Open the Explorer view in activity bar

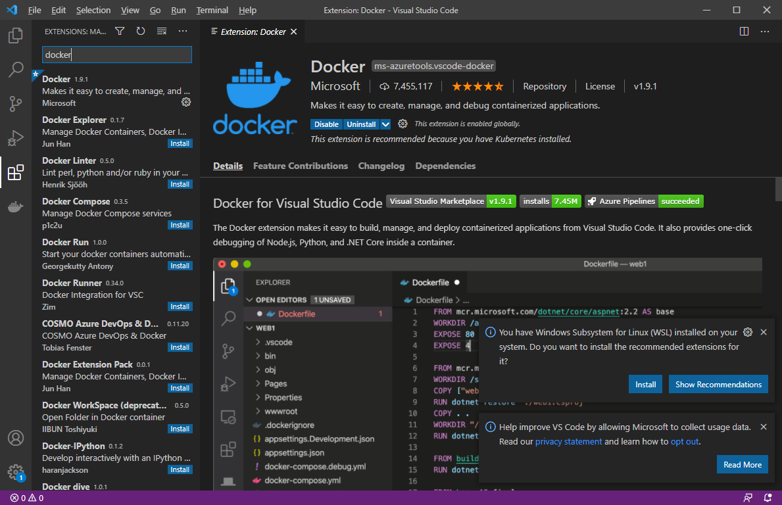[x=16, y=36]
